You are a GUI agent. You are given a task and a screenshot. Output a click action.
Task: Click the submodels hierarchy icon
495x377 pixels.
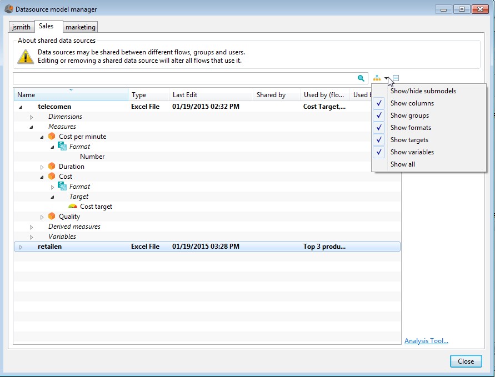tap(377, 78)
